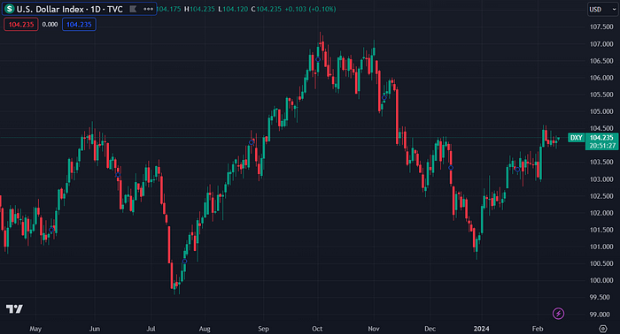620x334 pixels.
Task: Click the flag icon beside the TVC title
Action: click(133, 9)
